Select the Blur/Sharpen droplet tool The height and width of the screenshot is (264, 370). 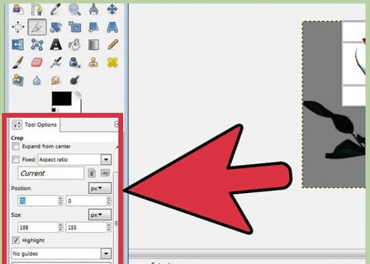[37, 80]
